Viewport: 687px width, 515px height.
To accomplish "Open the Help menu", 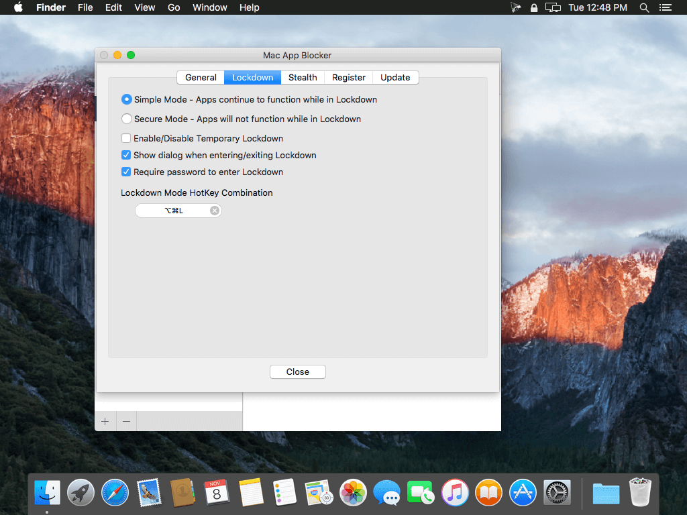I will 250,7.
